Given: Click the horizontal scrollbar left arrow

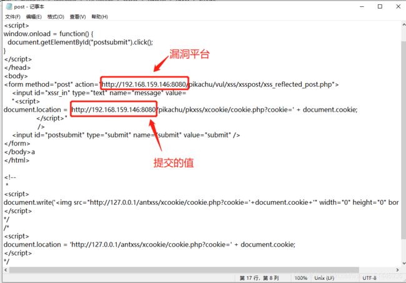Looking at the screenshot, I should coord(6,270).
